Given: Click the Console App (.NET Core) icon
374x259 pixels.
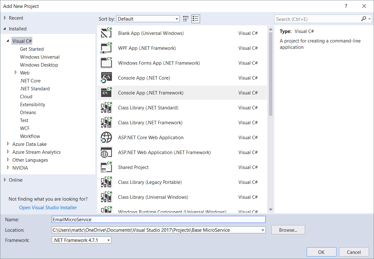Looking at the screenshot, I should 106,78.
